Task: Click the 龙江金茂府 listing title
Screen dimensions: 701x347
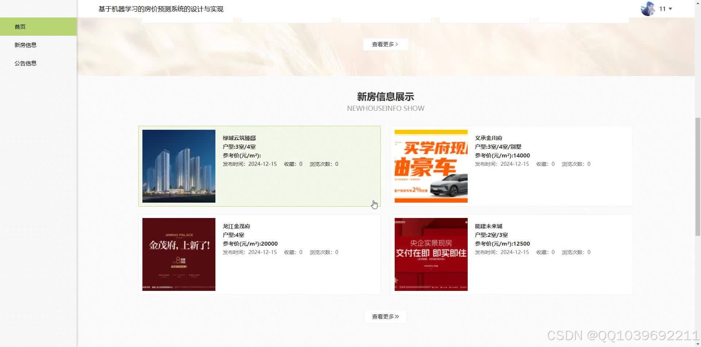Action: 236,226
